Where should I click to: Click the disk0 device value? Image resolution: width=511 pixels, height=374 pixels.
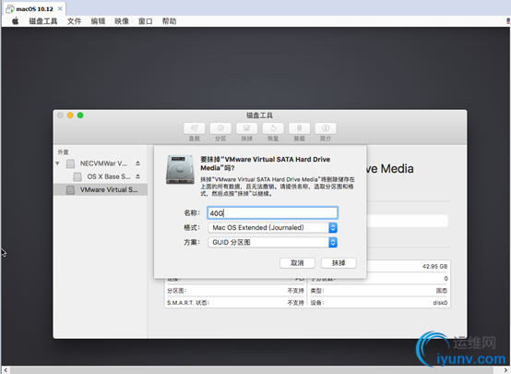[x=440, y=303]
